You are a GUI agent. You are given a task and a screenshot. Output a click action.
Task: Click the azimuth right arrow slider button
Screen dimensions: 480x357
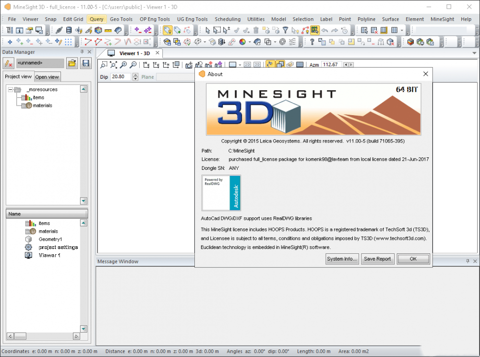[351, 65]
